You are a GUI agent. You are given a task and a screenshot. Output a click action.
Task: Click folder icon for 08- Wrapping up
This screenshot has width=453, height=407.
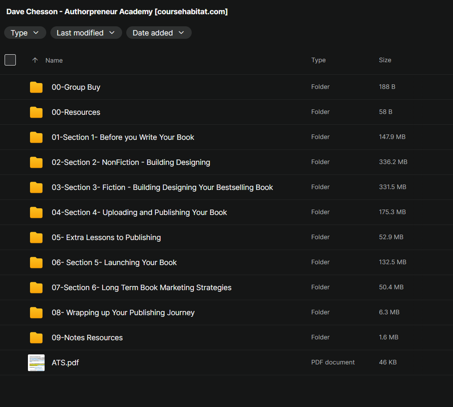(x=36, y=312)
